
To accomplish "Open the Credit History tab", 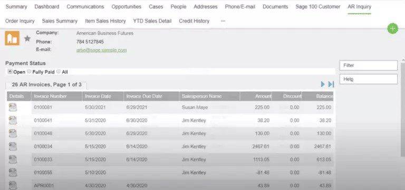I will [x=194, y=21].
